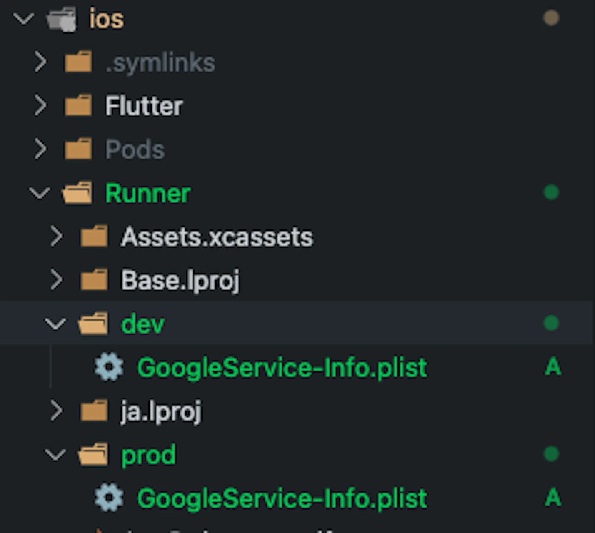Expand the ja.lproj folder chevron

coord(56,411)
